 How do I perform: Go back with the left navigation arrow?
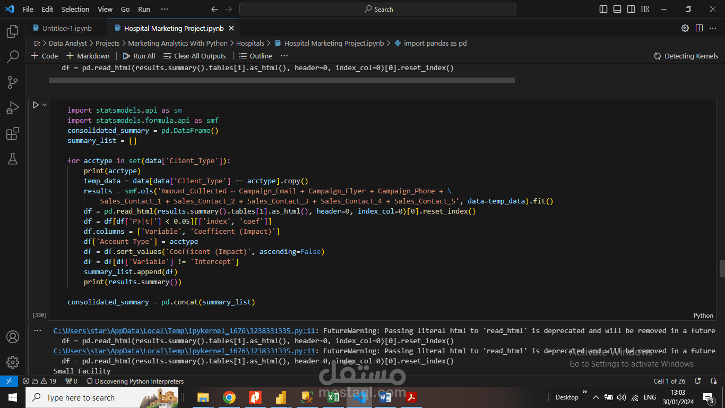point(214,9)
